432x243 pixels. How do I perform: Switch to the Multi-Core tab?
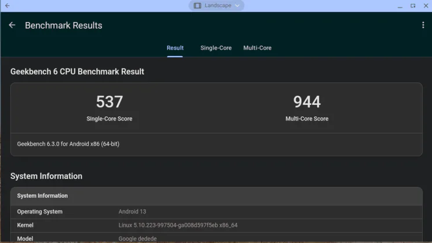point(257,48)
